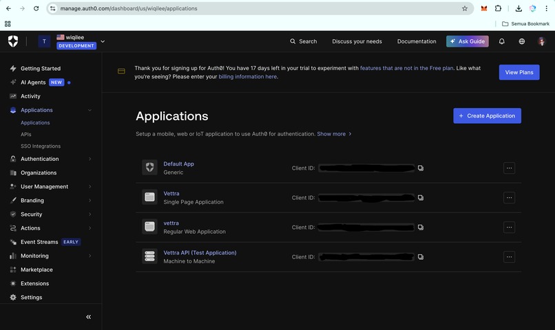The width and height of the screenshot is (555, 330).
Task: Open the wiqilee tenant switcher dropdown
Action: [x=103, y=41]
